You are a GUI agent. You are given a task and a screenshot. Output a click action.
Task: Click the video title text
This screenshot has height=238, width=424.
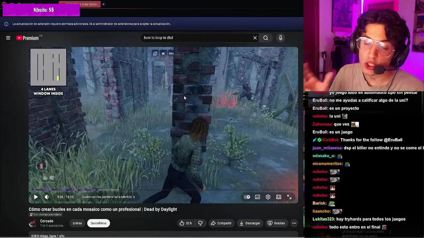click(103, 209)
